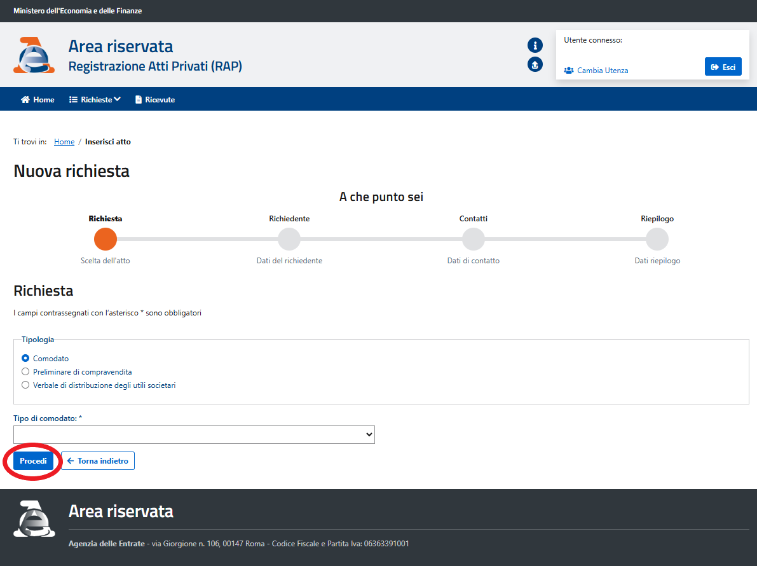Click 'Dati del richiedente' step caption
This screenshot has width=757, height=566.
click(x=289, y=261)
